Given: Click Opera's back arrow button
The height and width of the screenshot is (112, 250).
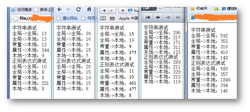Looking at the screenshot, I should [x=158, y=17].
